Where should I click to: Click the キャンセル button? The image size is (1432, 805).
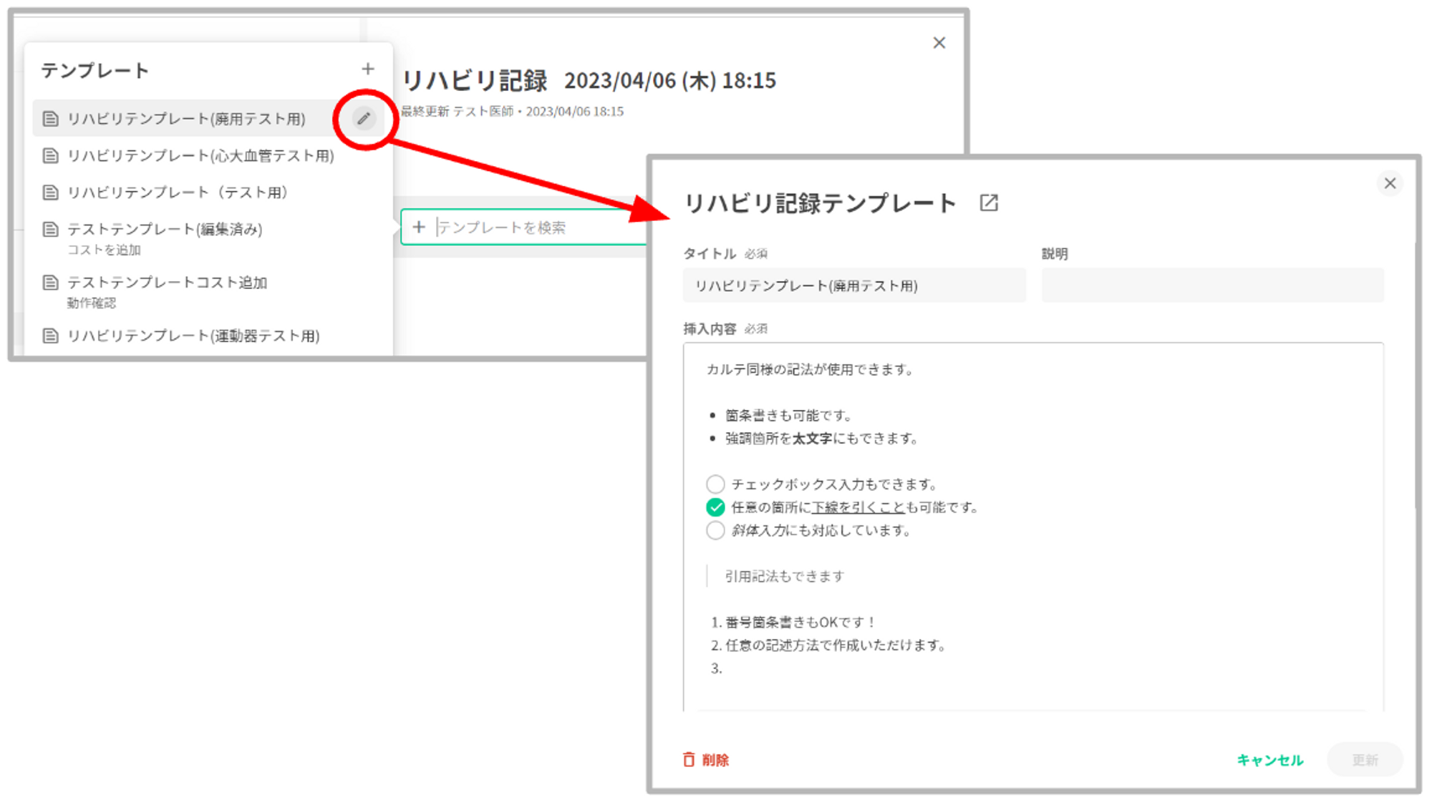pyautogui.click(x=1270, y=760)
